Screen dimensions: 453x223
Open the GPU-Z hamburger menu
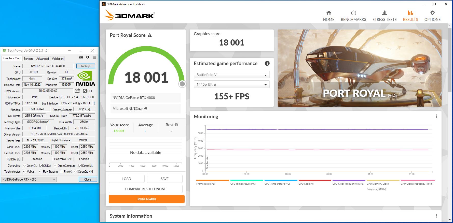(x=94, y=57)
